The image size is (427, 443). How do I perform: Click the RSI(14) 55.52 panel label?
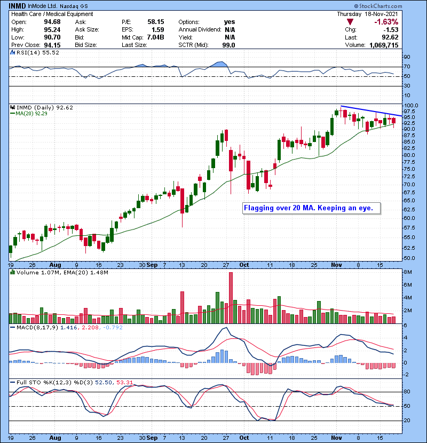tap(38, 52)
